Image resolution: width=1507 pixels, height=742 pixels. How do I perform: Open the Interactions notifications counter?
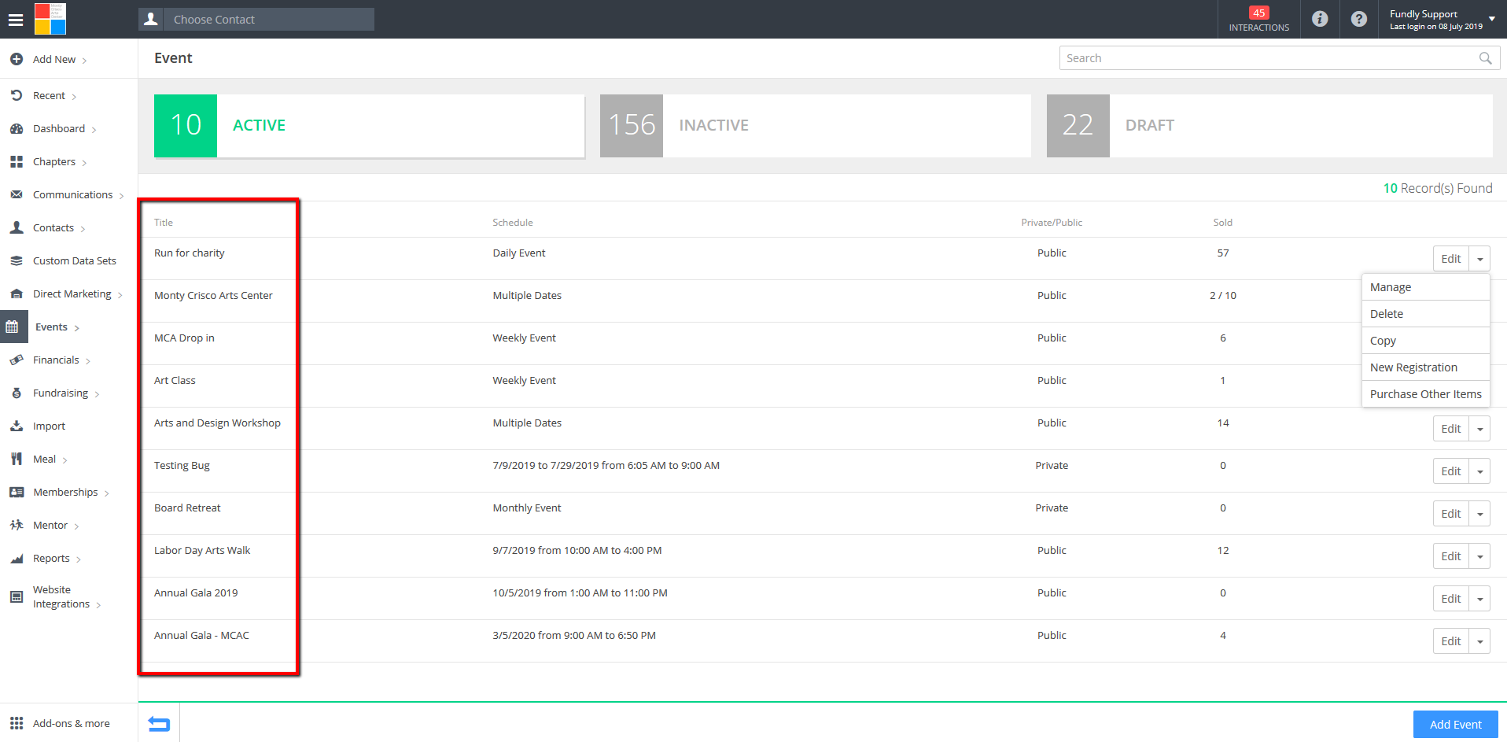point(1258,19)
